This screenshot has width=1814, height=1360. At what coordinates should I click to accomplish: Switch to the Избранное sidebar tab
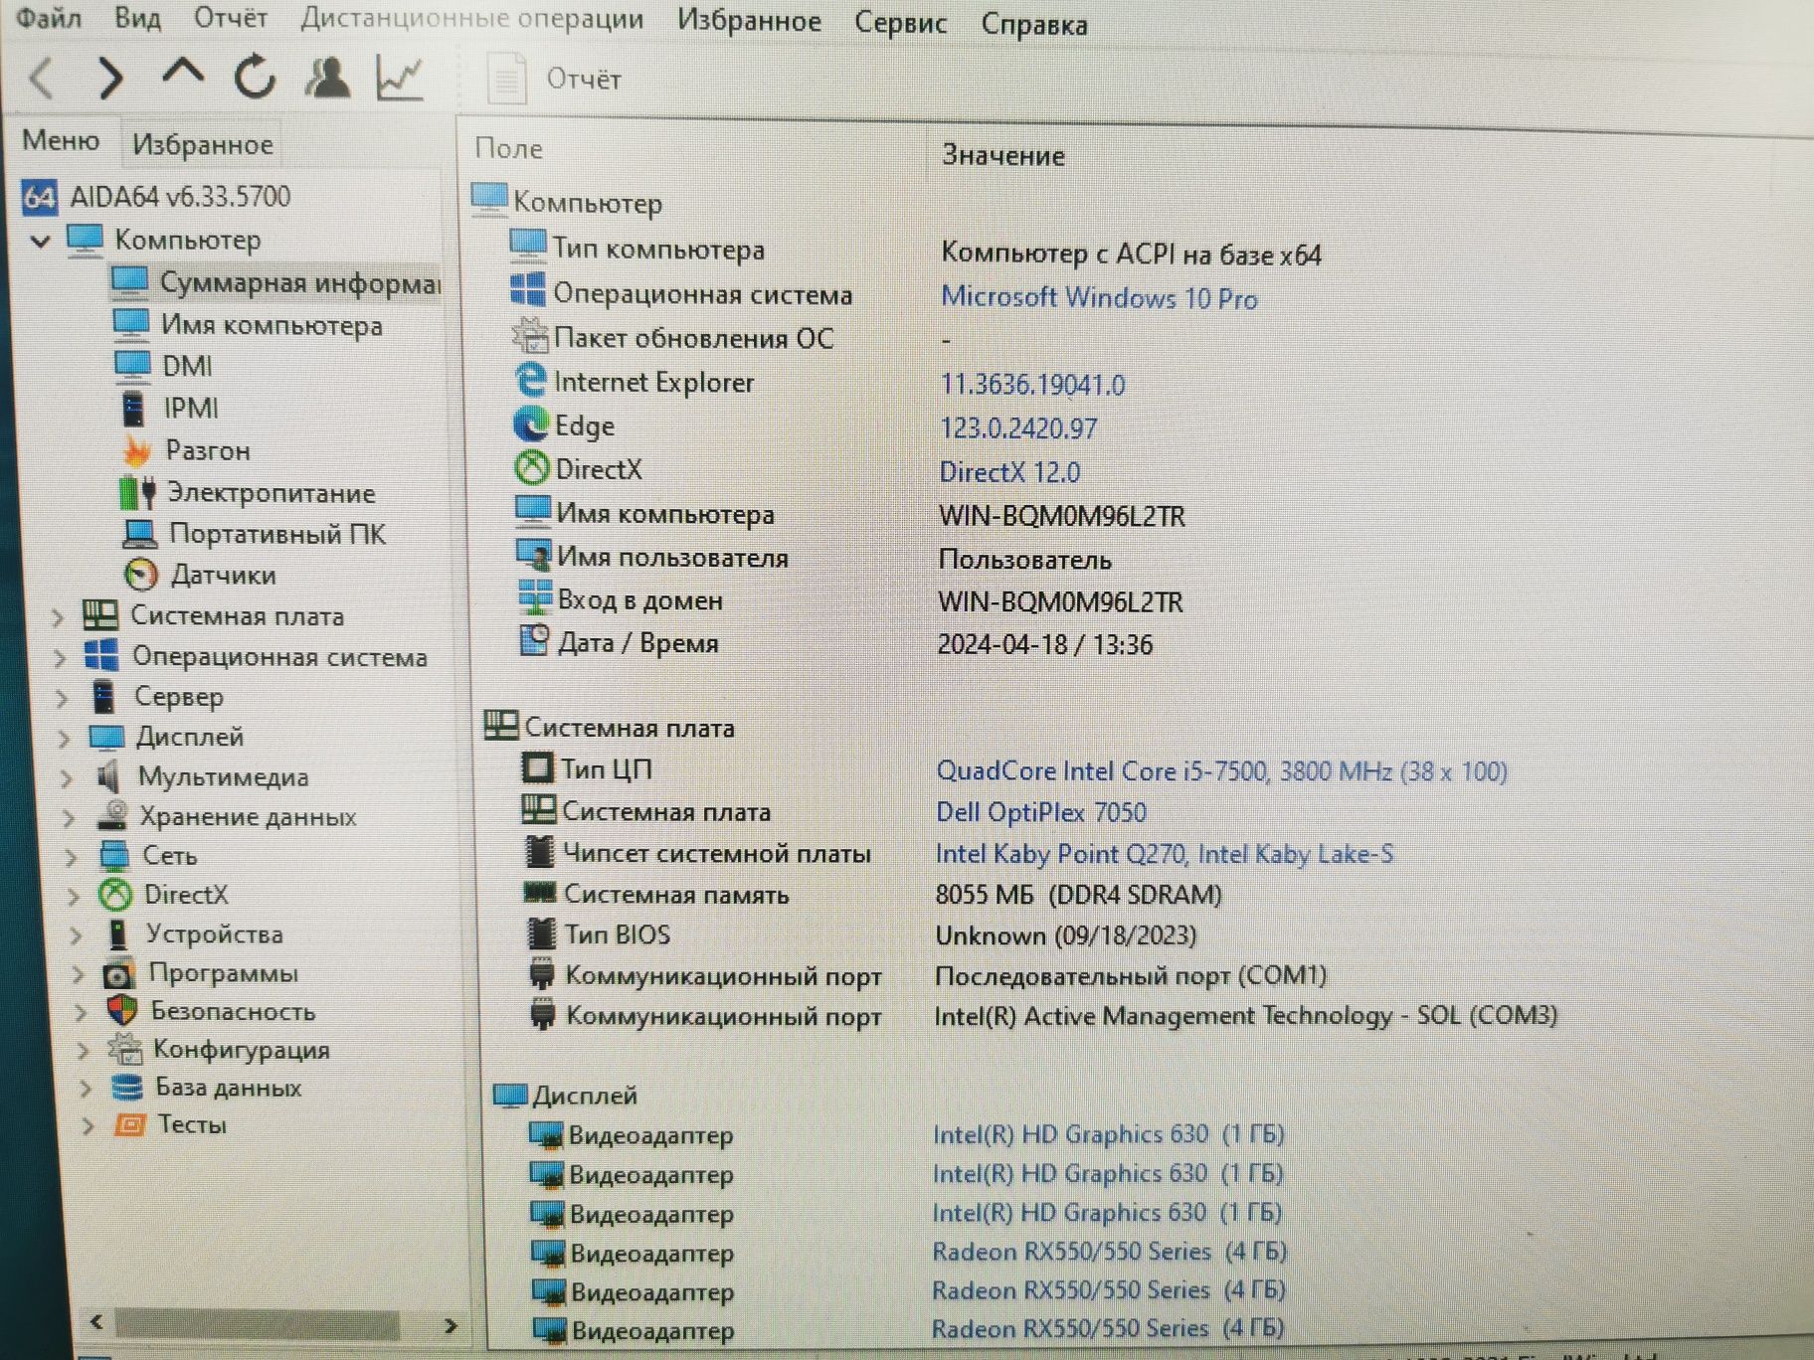[202, 144]
